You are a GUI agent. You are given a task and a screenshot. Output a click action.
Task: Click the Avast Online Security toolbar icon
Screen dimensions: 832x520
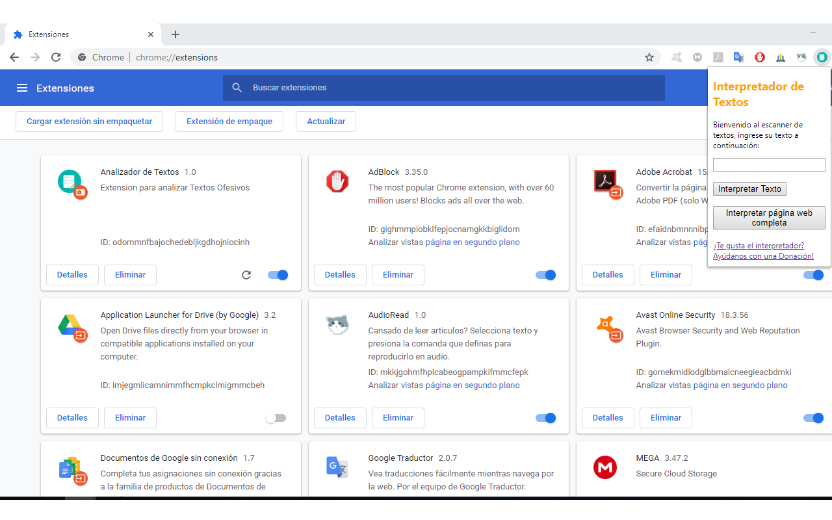coord(677,57)
